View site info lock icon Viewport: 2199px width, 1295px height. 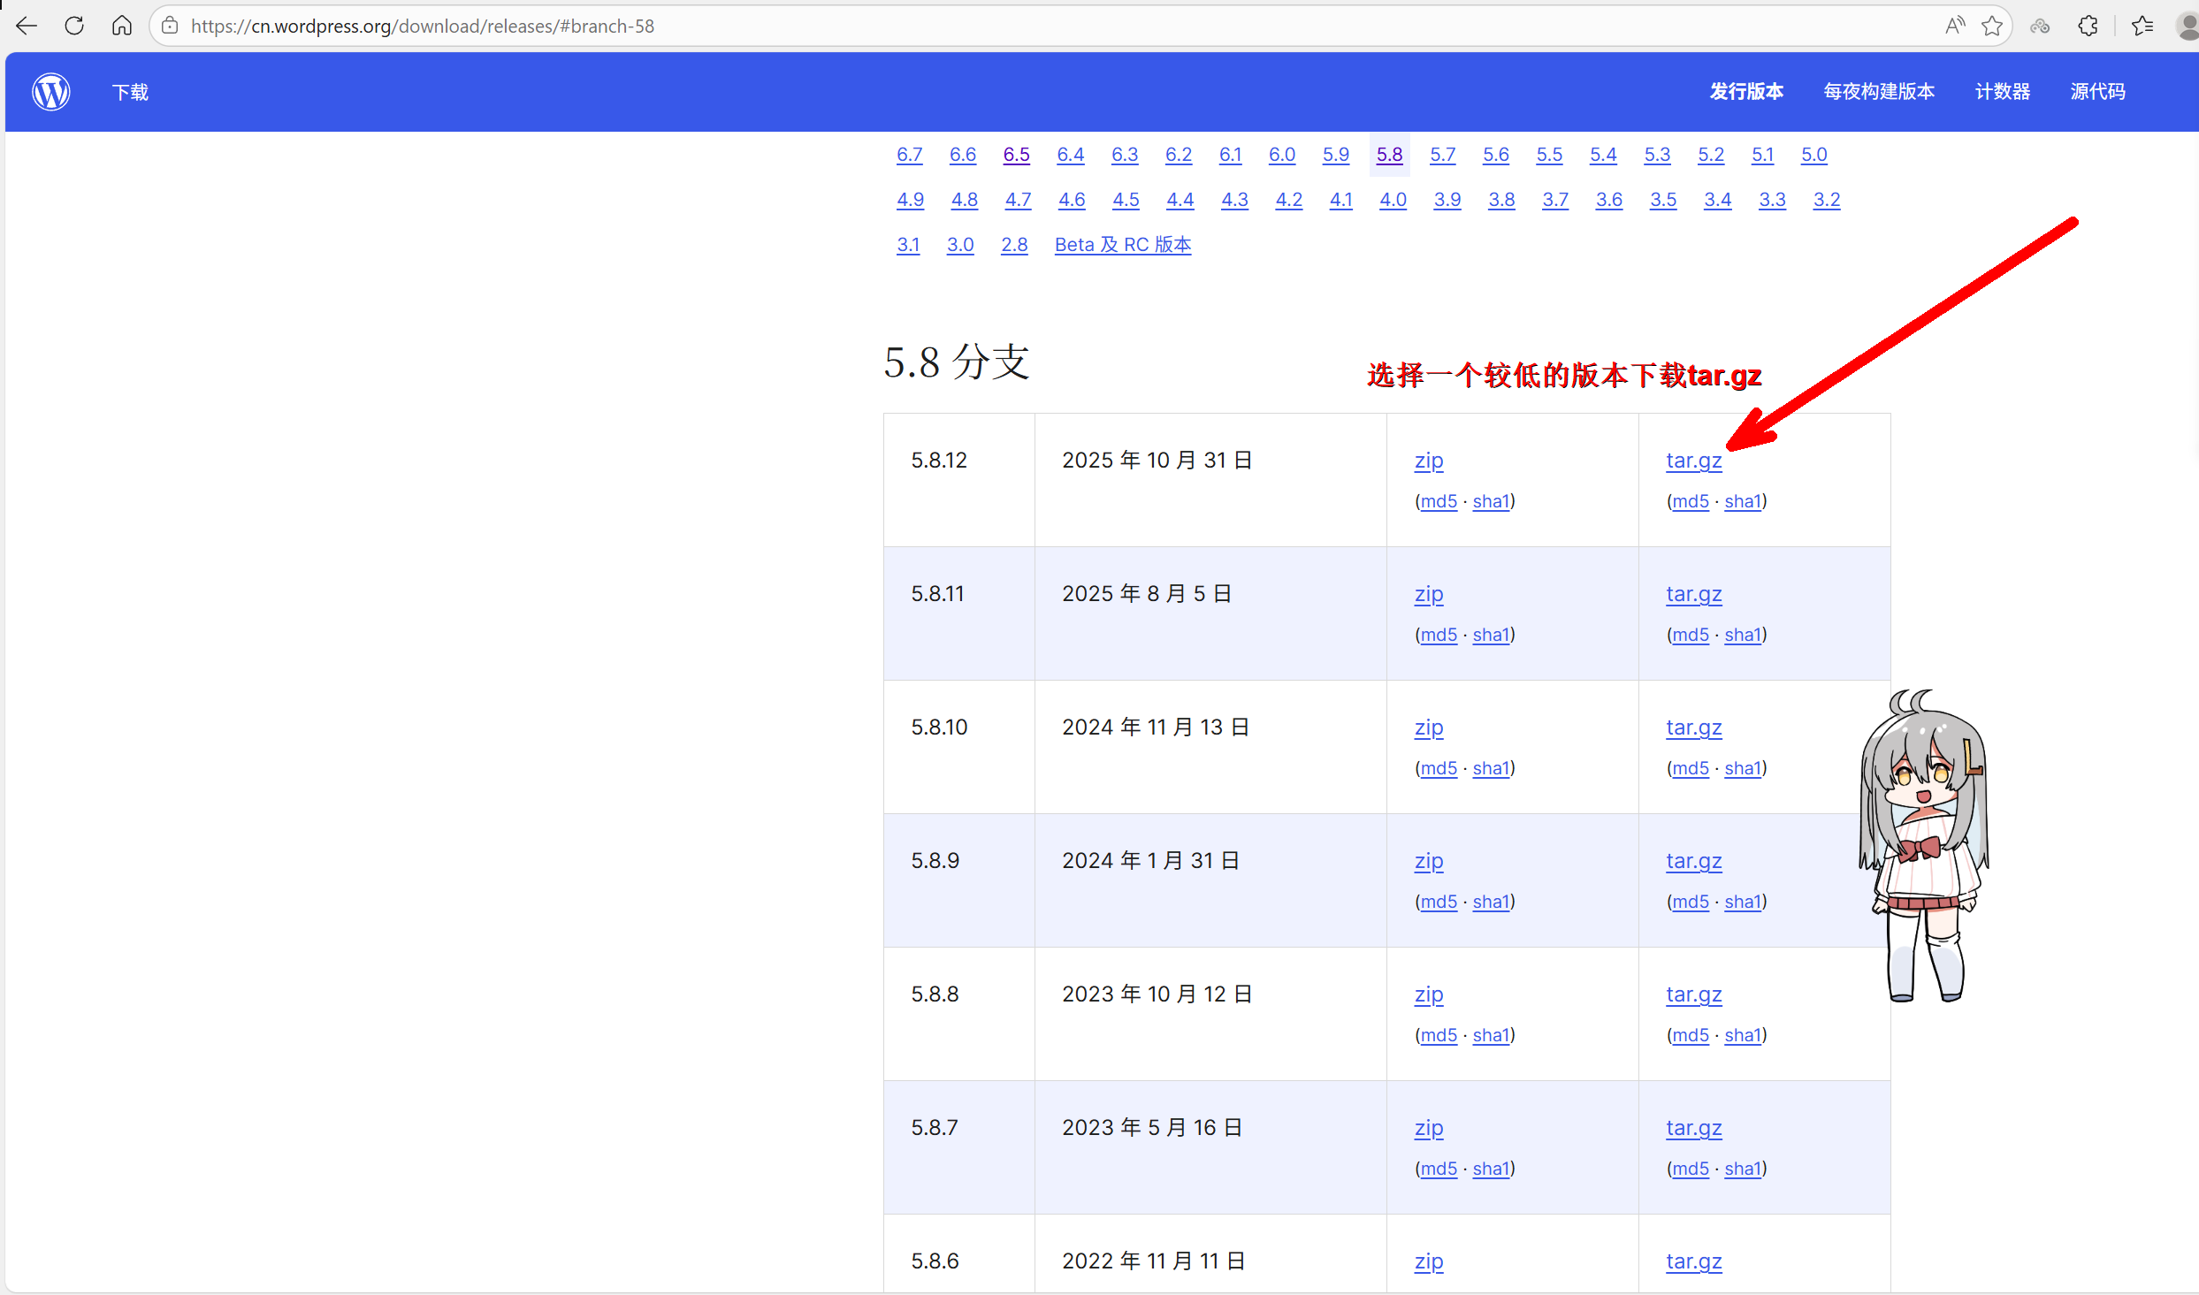[x=171, y=26]
